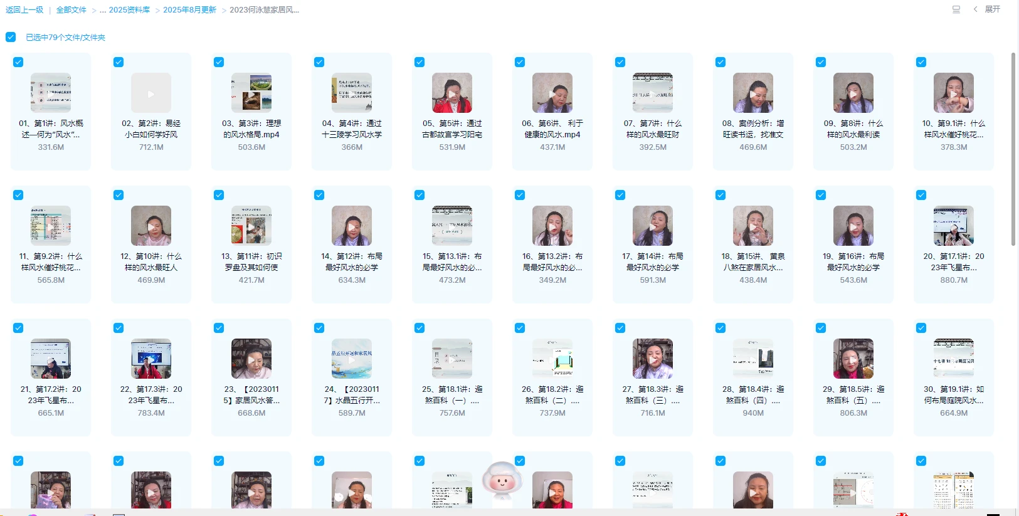
Task: Uncheck the 05 第5讲 古都故宫 file checkbox
Action: point(420,62)
